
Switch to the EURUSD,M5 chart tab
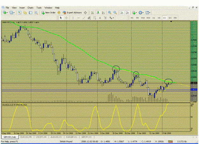[x=26, y=137]
